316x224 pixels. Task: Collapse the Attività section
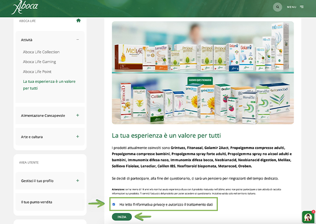(x=78, y=40)
